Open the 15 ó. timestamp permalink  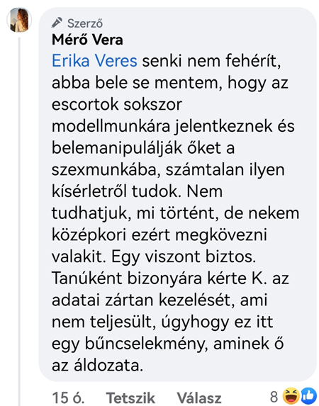click(68, 397)
